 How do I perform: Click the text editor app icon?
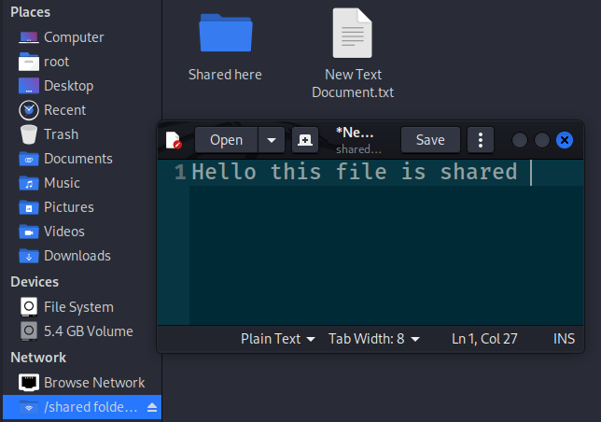173,140
